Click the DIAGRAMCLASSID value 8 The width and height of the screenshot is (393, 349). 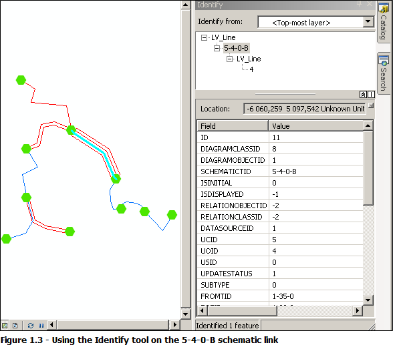274,149
